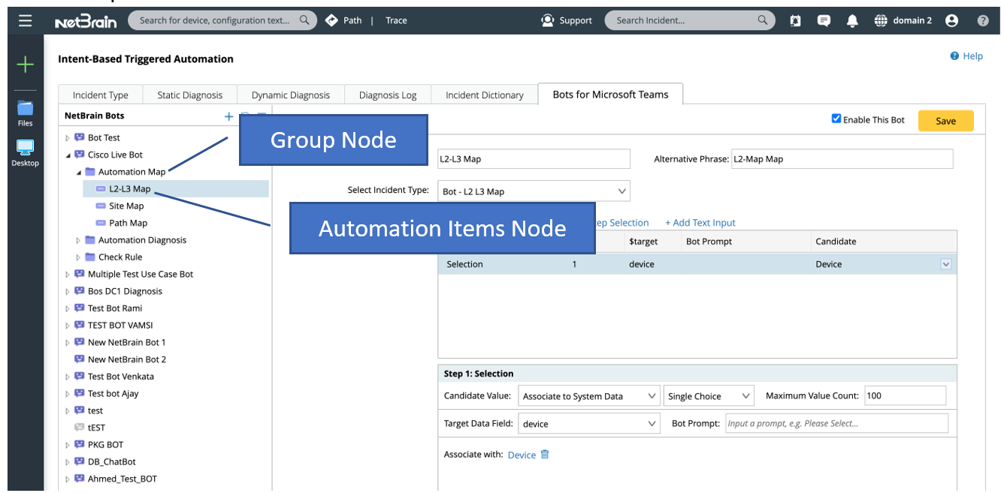Click the bot name field containing L2-L3 Map

(534, 158)
